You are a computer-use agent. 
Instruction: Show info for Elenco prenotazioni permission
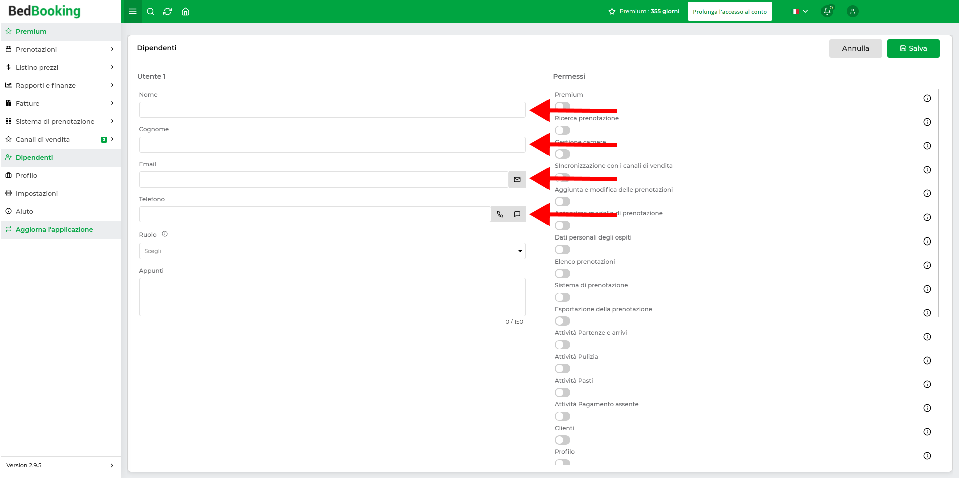point(927,265)
